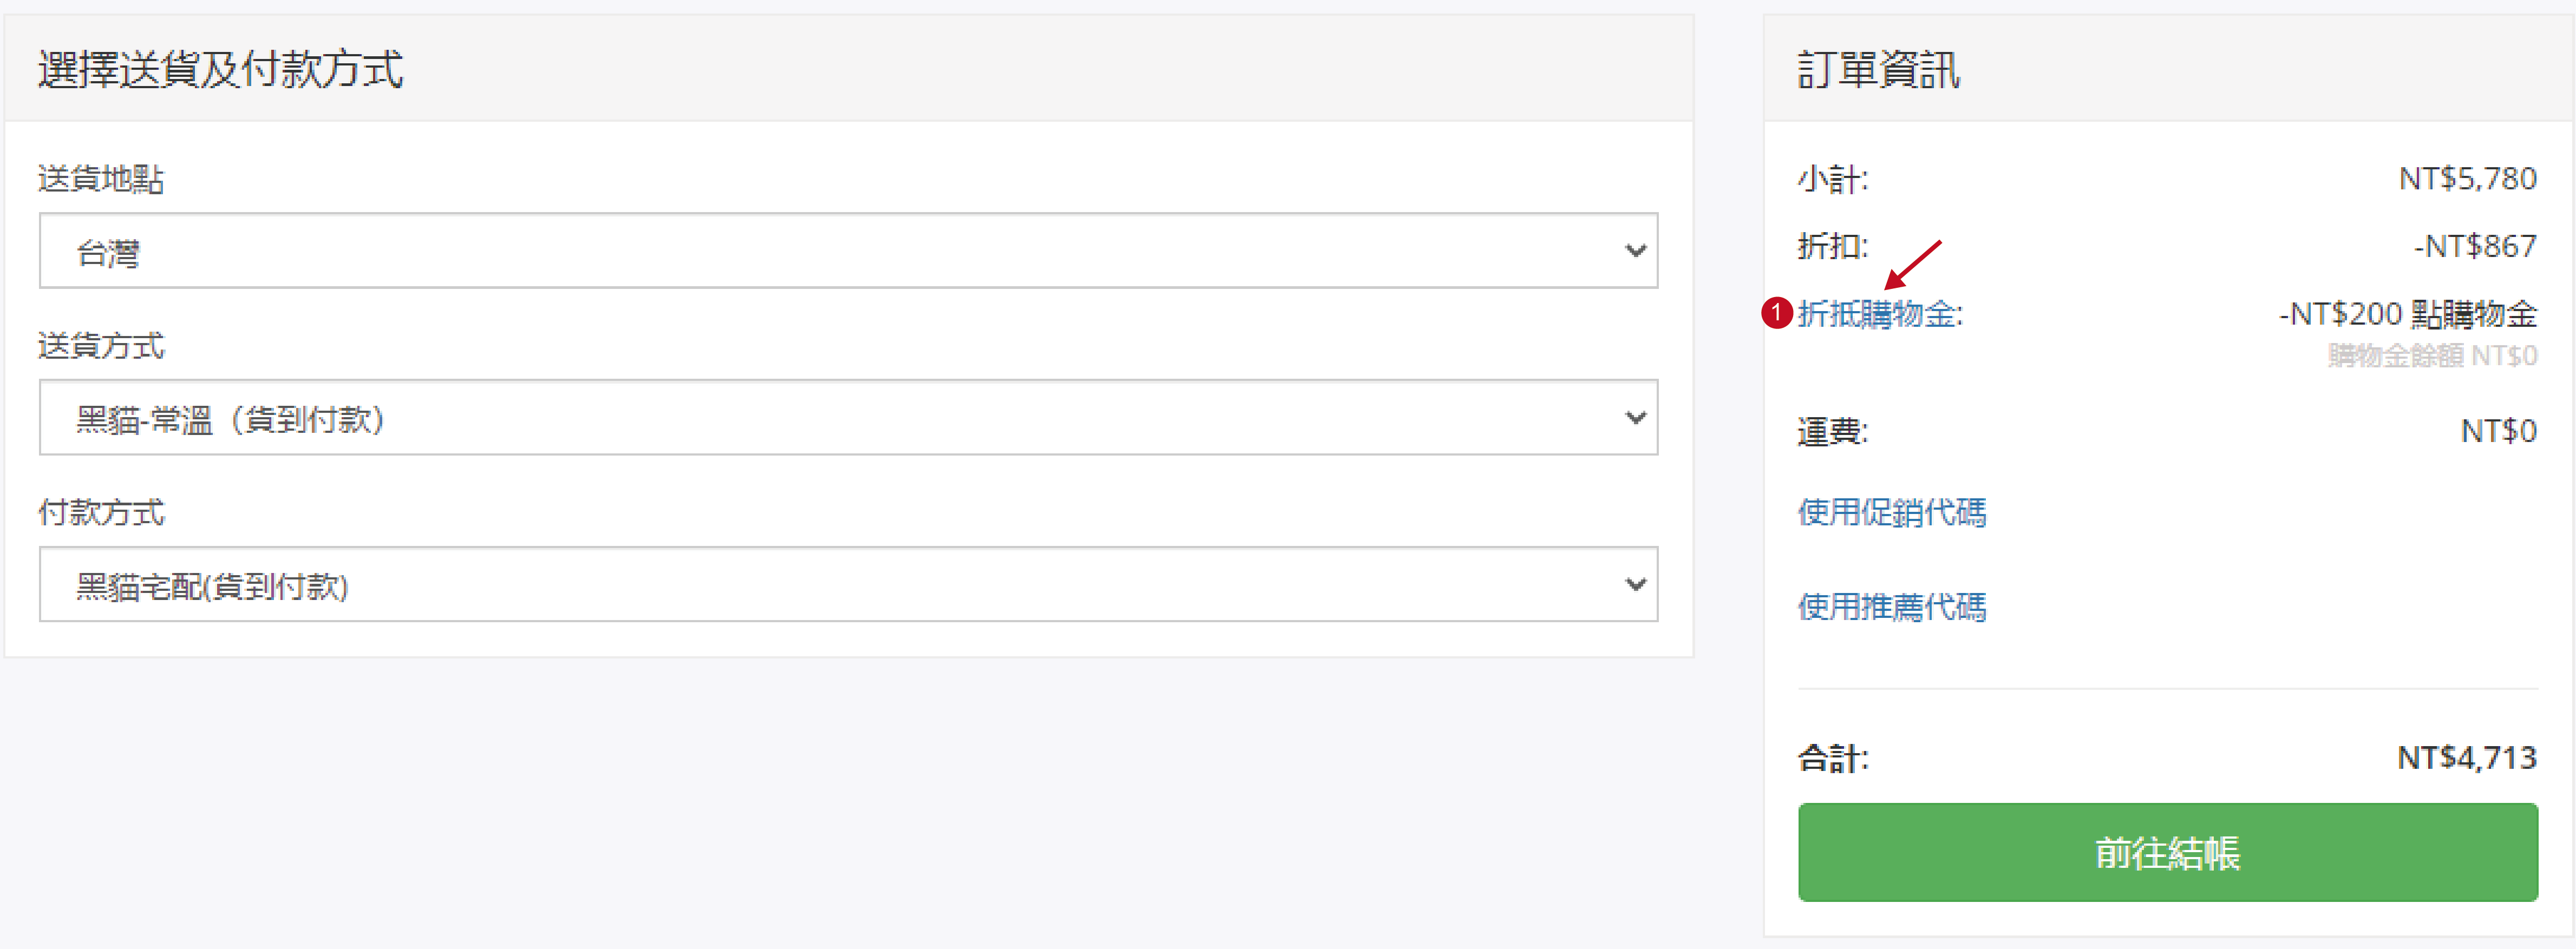Click the gray 購物金餘額 NT$0 text

(x=2432, y=355)
